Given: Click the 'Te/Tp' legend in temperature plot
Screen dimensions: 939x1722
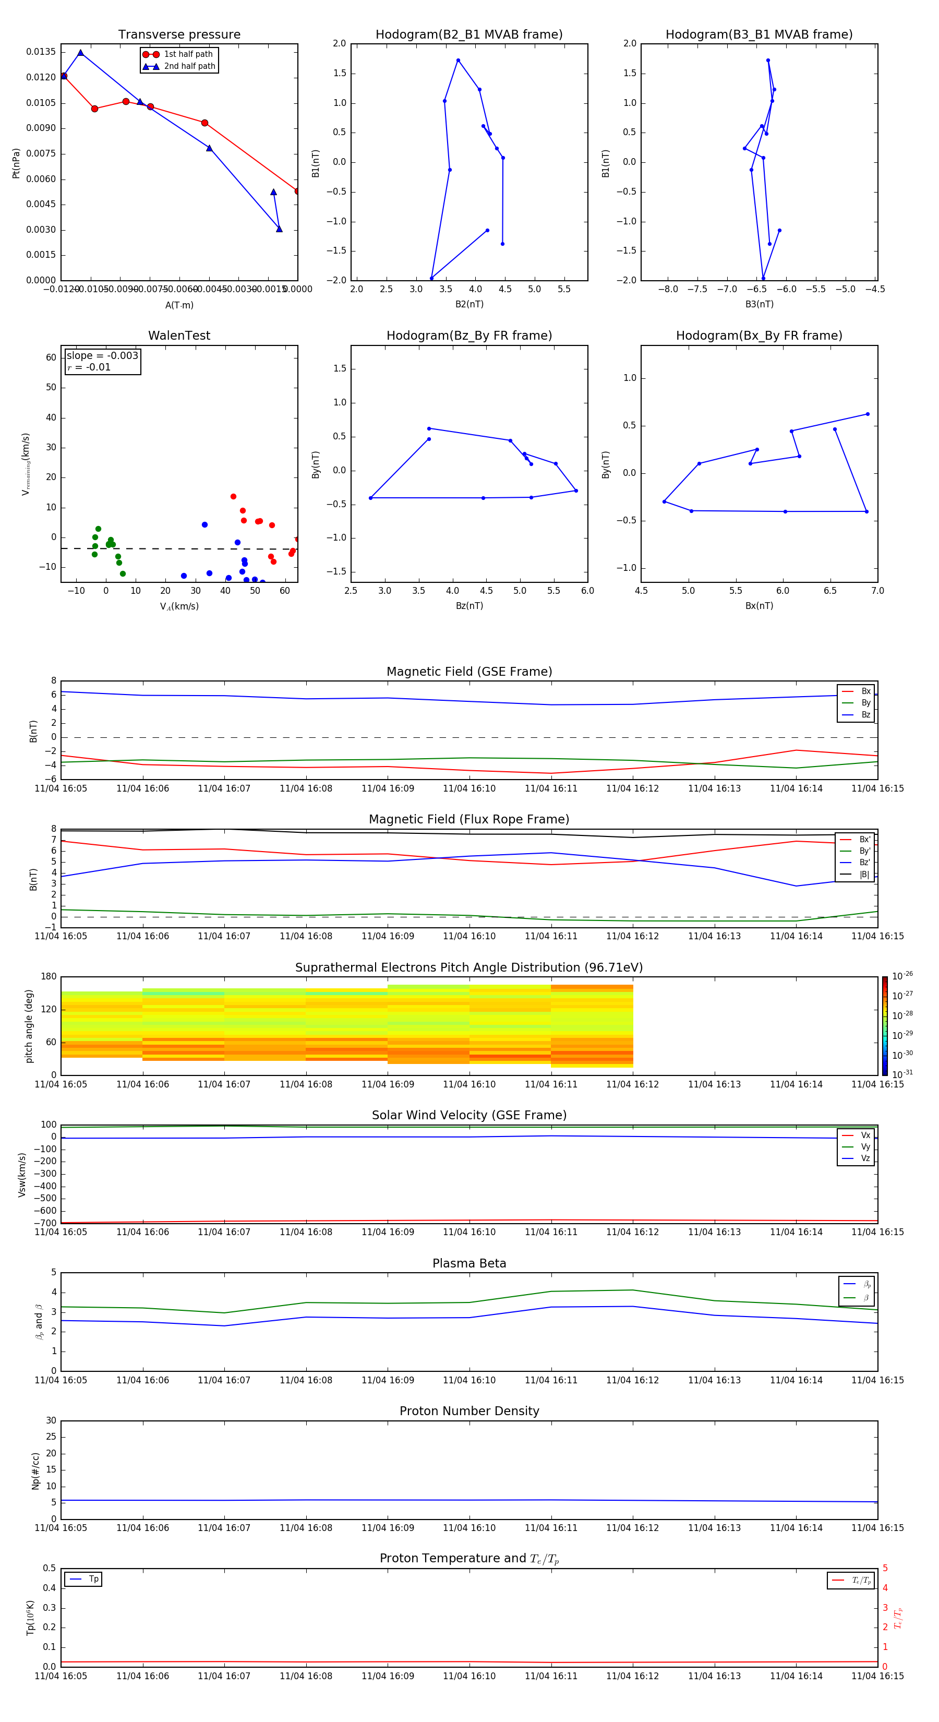Looking at the screenshot, I should coord(851,1580).
